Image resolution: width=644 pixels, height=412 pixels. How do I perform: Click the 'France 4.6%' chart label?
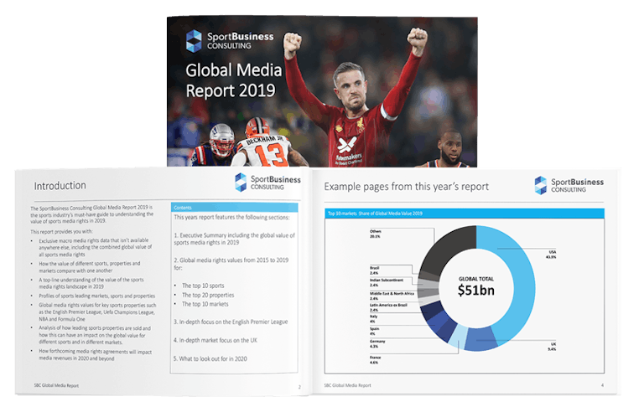[375, 360]
